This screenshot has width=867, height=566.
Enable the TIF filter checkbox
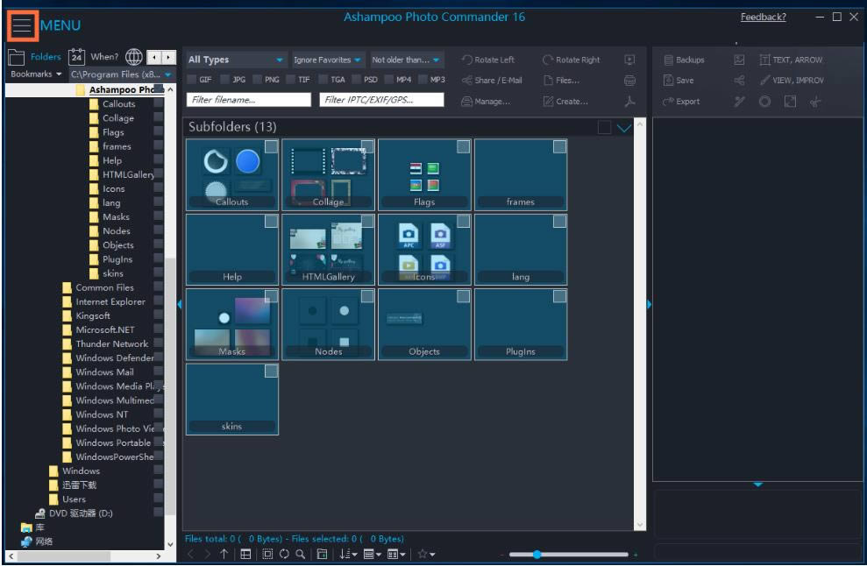click(291, 80)
